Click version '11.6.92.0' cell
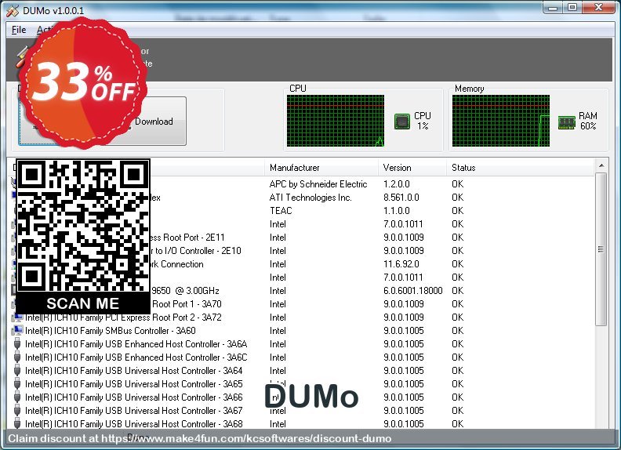The width and height of the screenshot is (621, 450). (x=401, y=264)
